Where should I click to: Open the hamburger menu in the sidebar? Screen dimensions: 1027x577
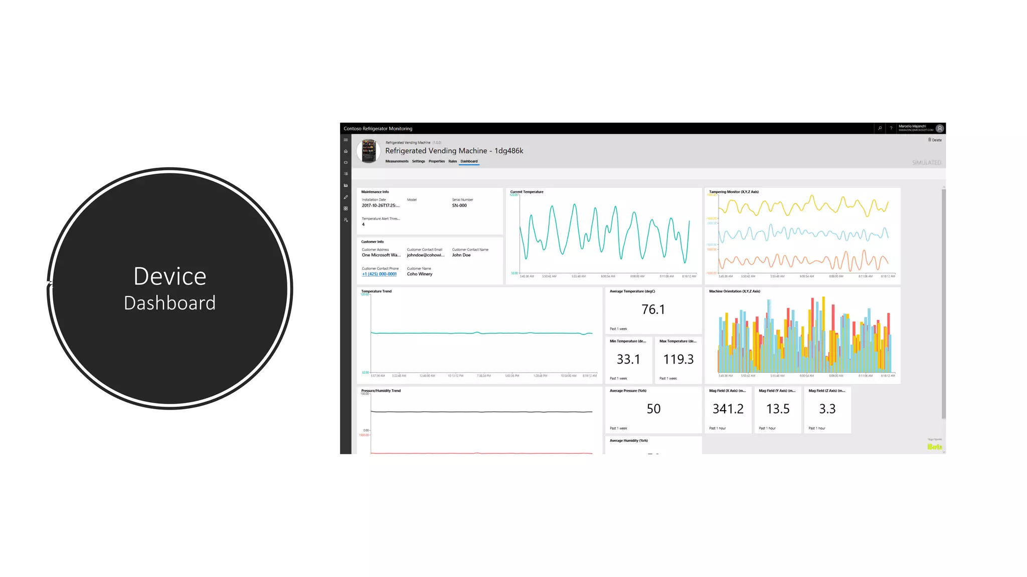tap(346, 140)
